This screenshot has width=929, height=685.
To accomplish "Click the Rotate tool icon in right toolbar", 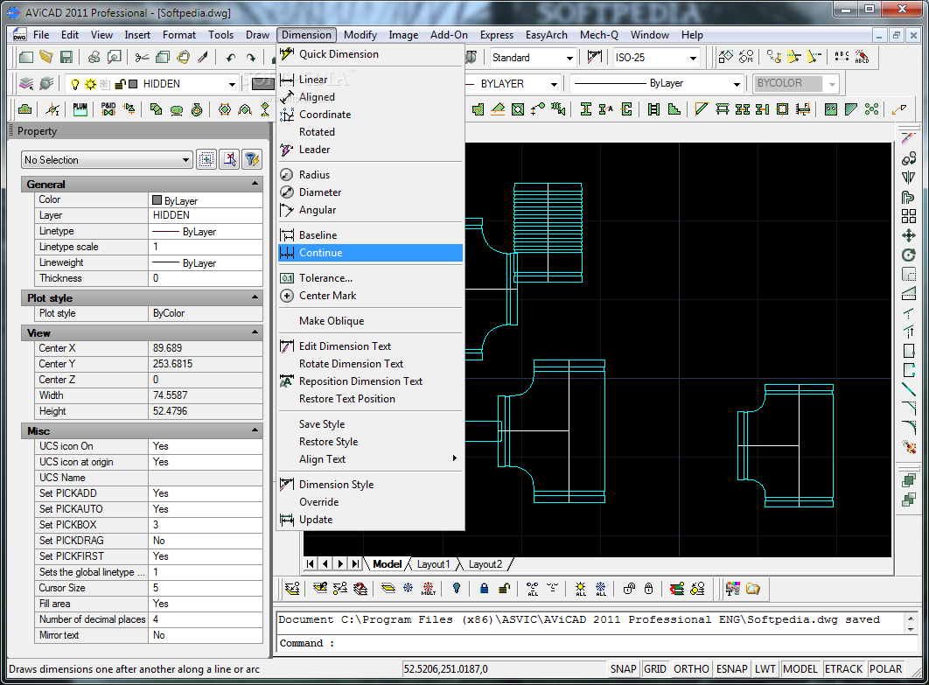I will 908,255.
